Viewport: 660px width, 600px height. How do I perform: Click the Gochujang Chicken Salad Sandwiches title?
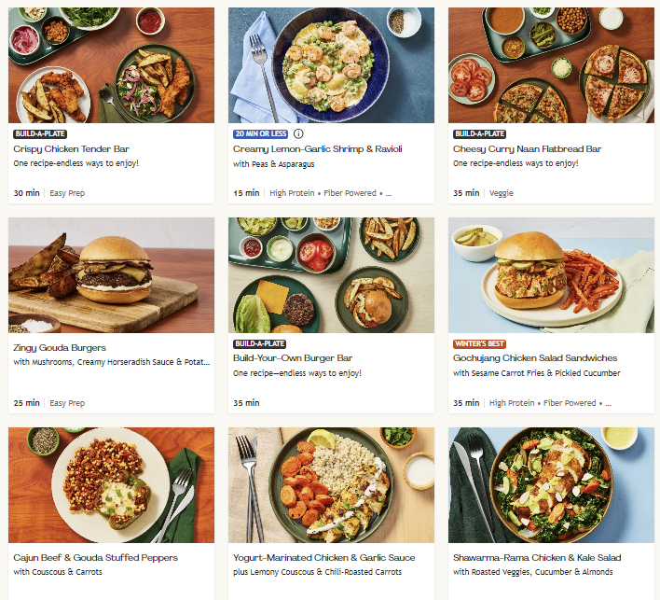[535, 358]
